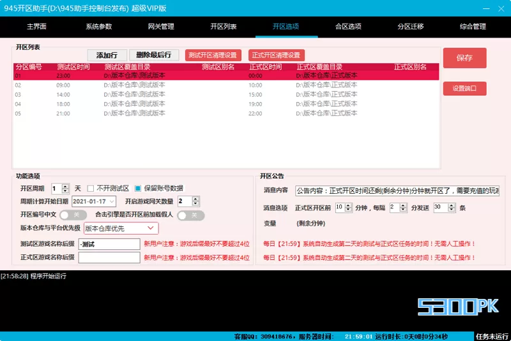Image resolution: width=511 pixels, height=341 pixels.
Task: Click the 设置端口 button
Action: [x=465, y=89]
